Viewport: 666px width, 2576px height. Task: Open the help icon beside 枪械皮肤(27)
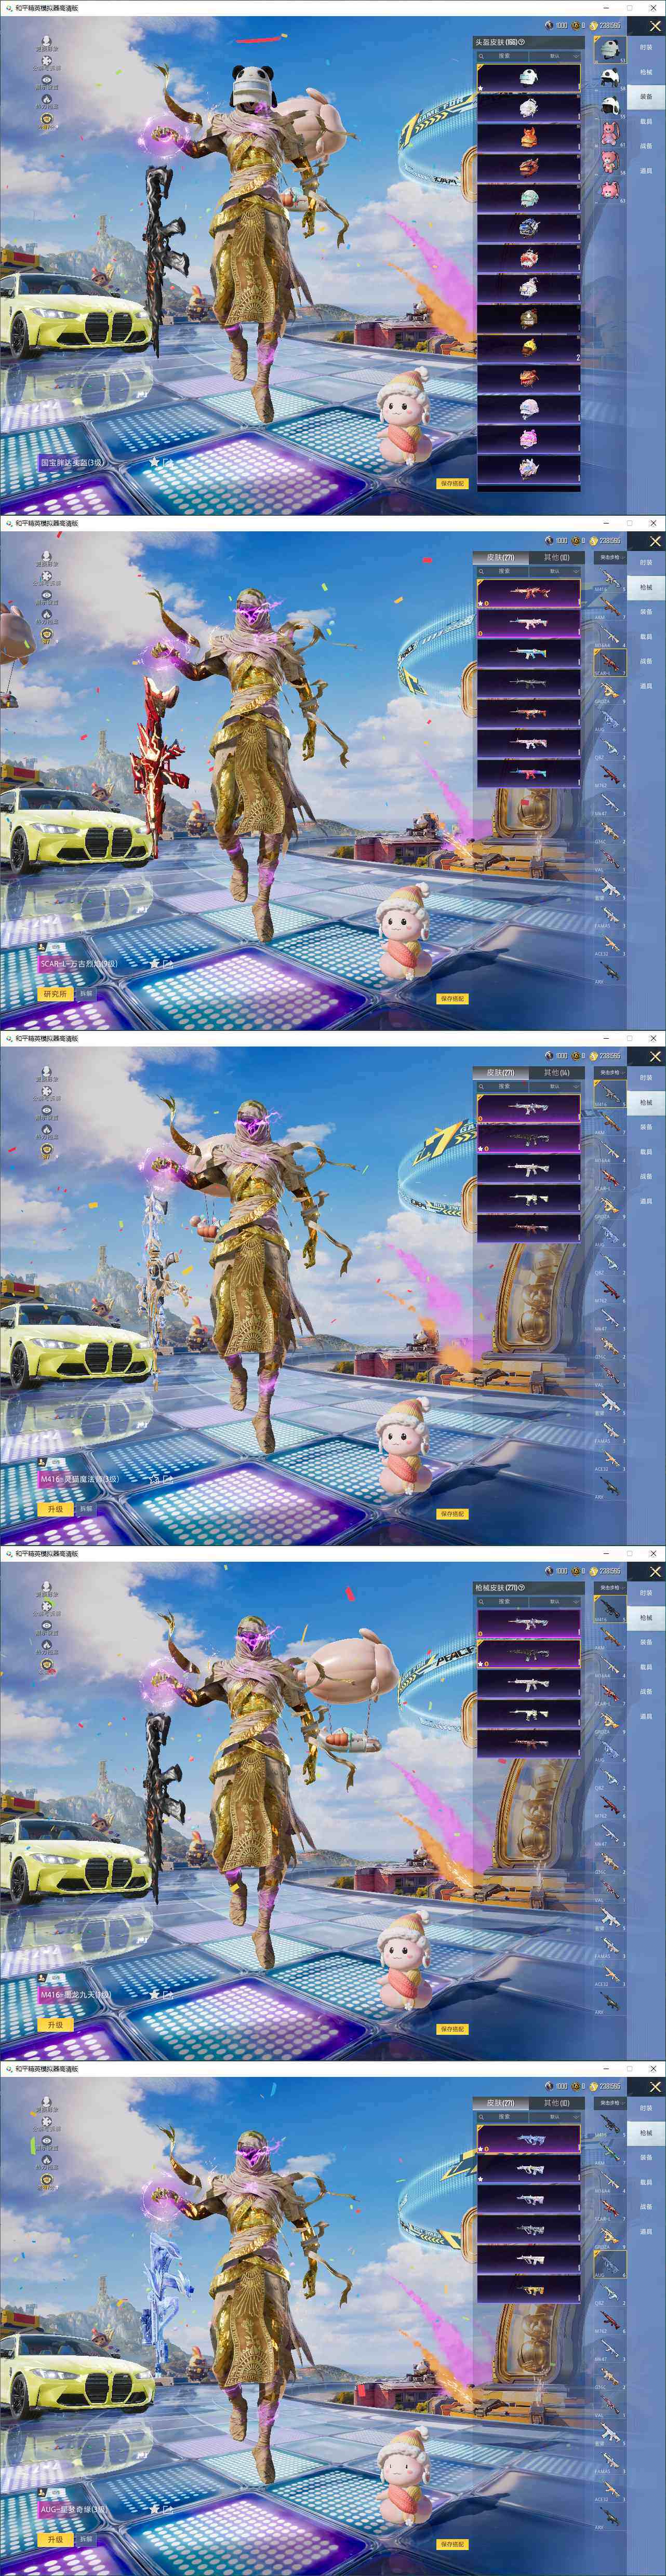(x=521, y=1587)
